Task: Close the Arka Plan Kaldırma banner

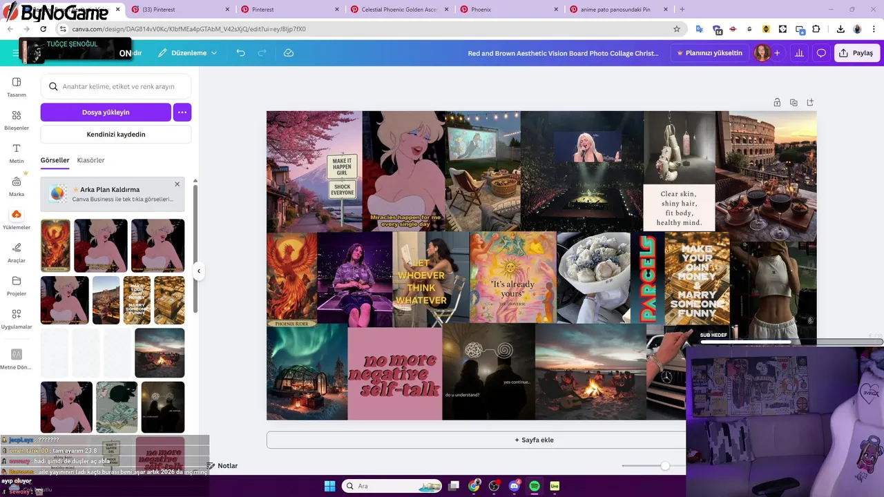Action: (x=177, y=184)
